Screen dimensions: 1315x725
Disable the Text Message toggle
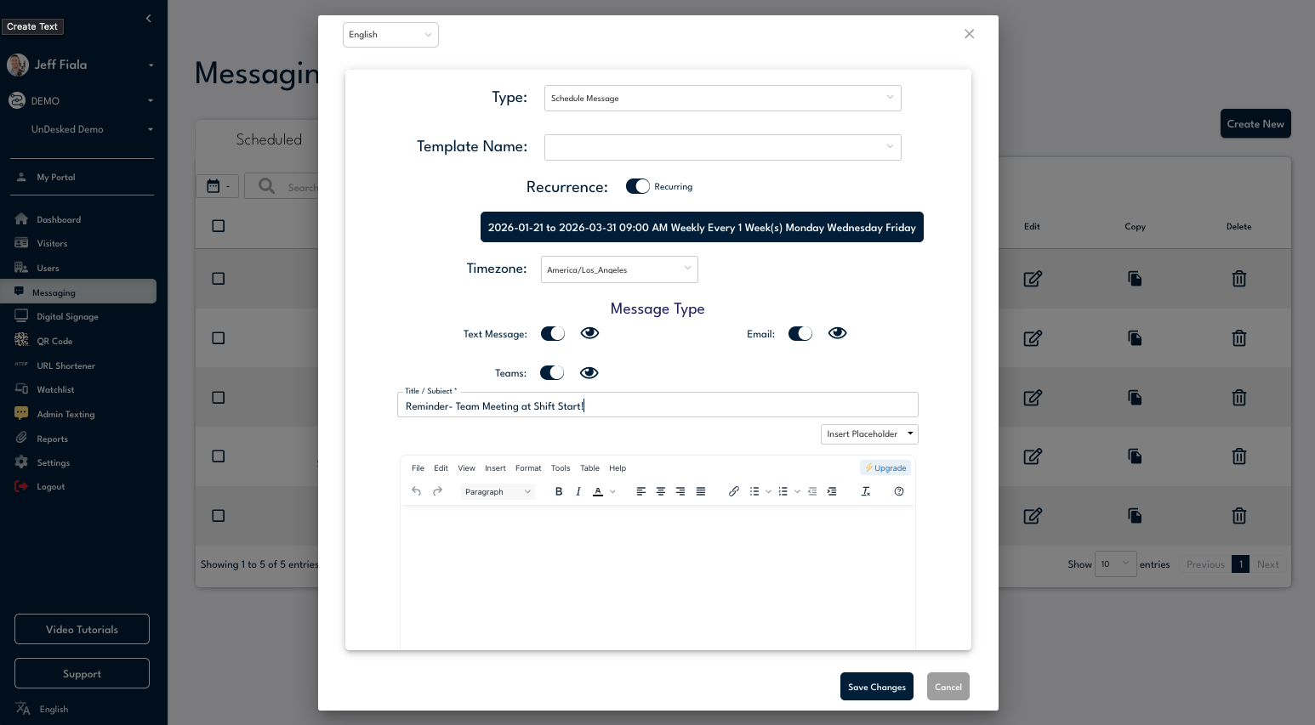[553, 333]
